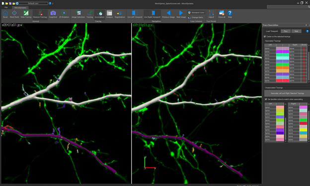Close the Trace Association panel
The image size is (310, 186).
[x=309, y=25]
